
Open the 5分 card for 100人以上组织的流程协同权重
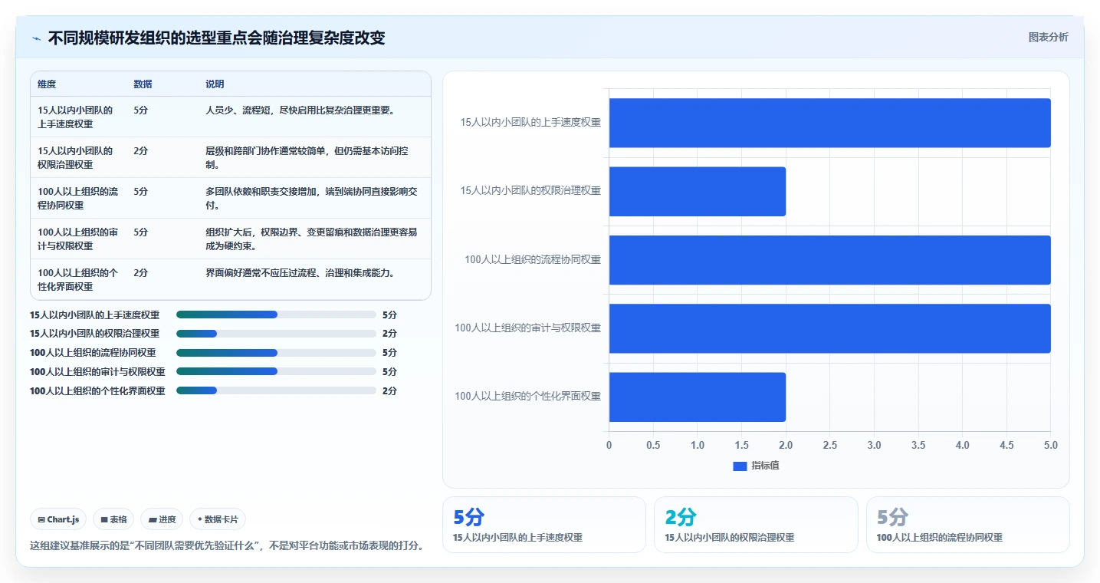[x=967, y=525]
